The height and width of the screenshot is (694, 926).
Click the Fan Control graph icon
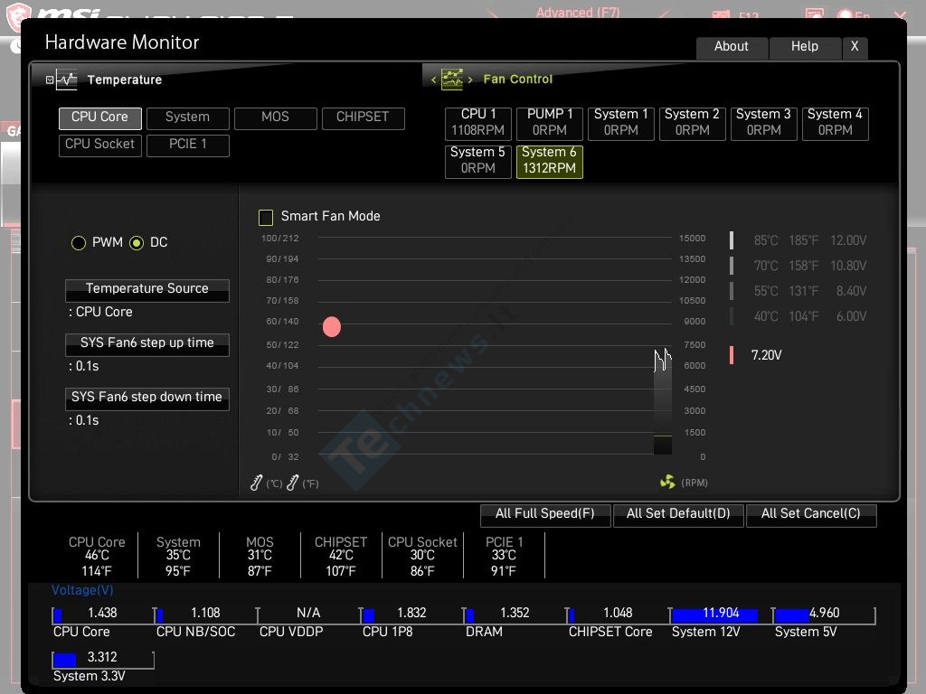[452, 80]
